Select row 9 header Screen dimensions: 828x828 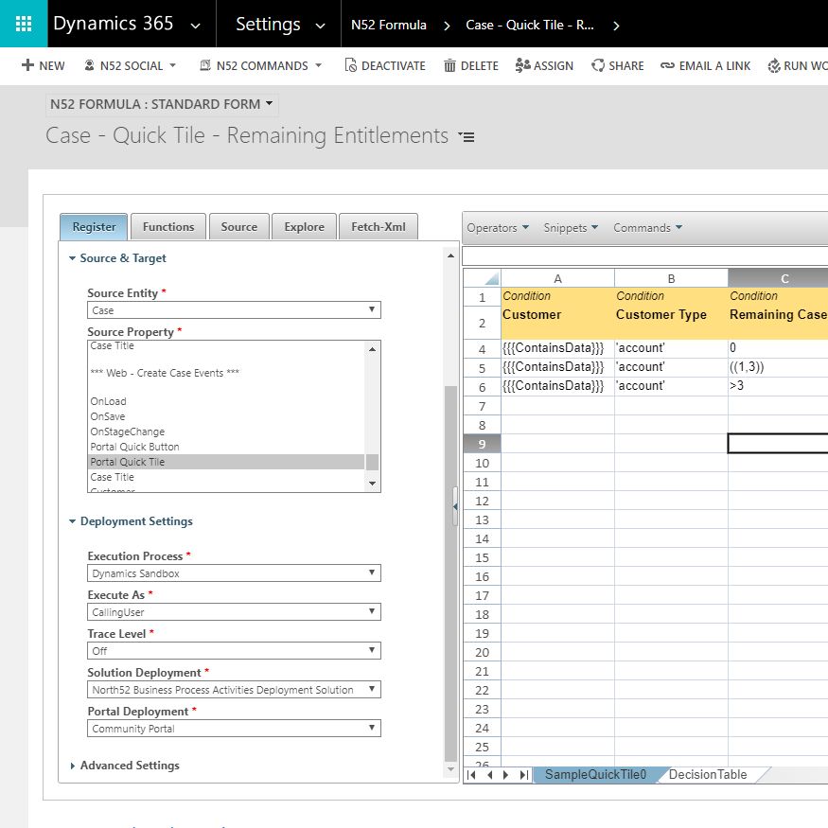(482, 444)
